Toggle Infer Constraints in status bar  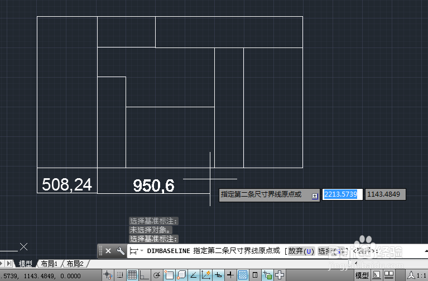point(108,275)
